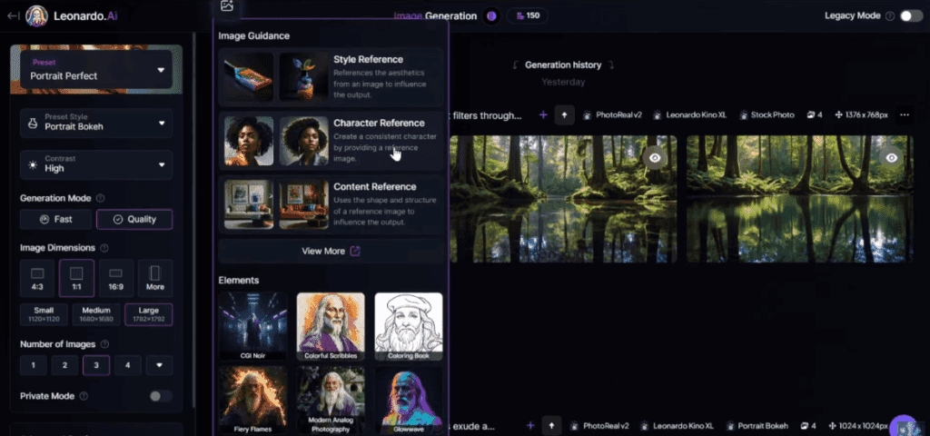Select Content Reference guidance option
Image resolution: width=930 pixels, height=436 pixels.
click(331, 204)
